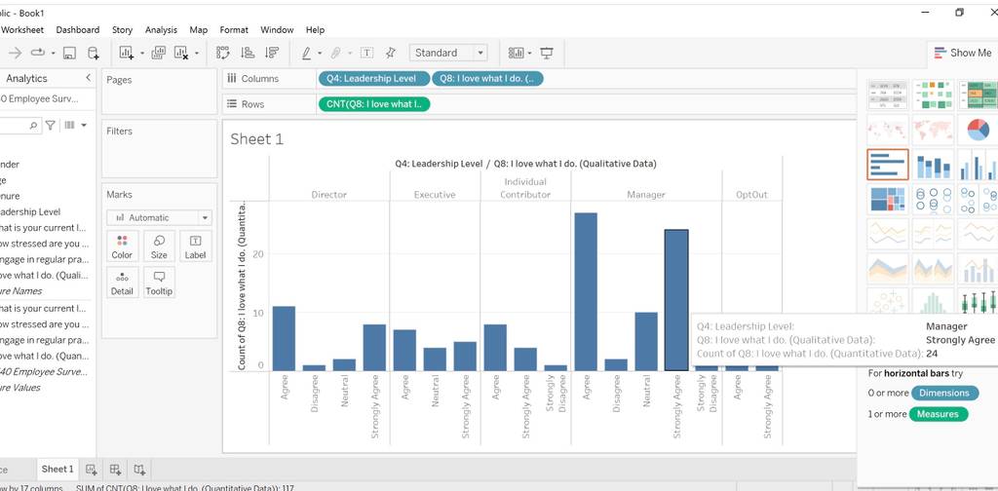Open the Highlight dropdown arrow
The height and width of the screenshot is (491, 998).
pos(320,54)
